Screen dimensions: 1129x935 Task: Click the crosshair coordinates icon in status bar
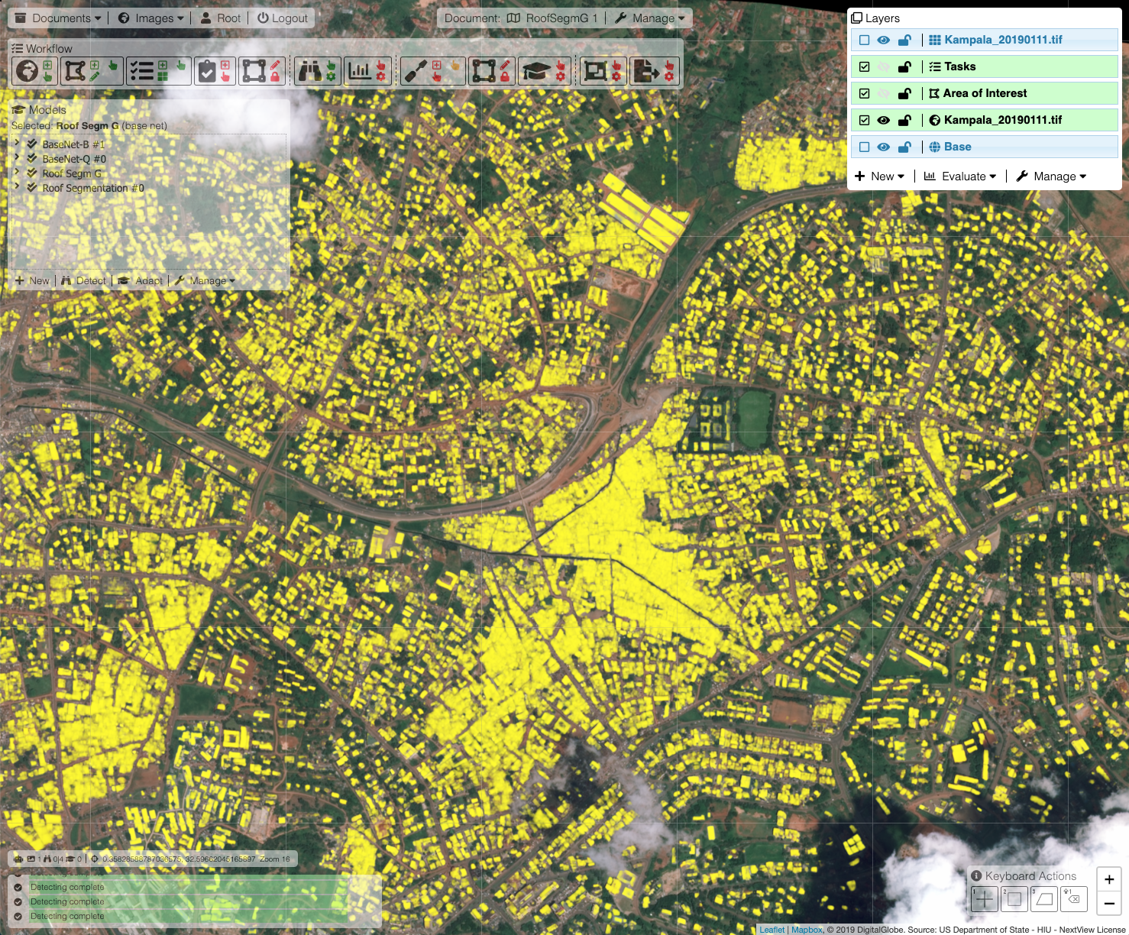coord(95,859)
